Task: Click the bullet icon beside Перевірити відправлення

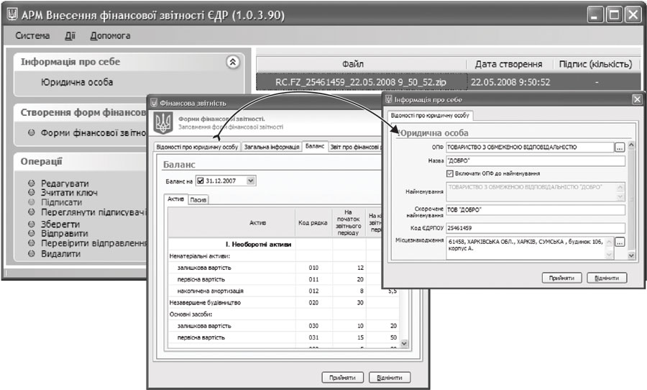Action: 31,243
